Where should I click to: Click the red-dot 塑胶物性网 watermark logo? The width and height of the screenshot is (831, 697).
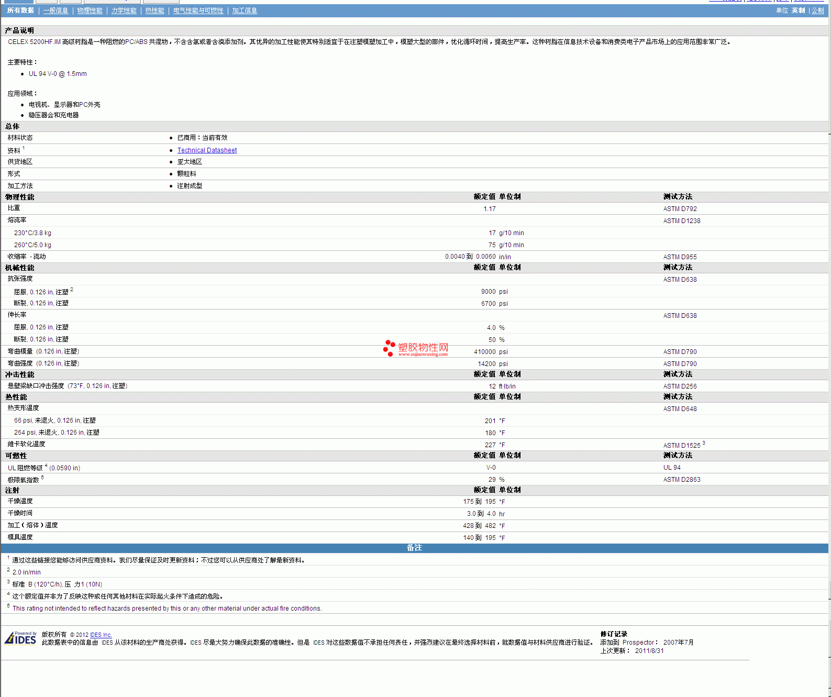[x=416, y=348]
